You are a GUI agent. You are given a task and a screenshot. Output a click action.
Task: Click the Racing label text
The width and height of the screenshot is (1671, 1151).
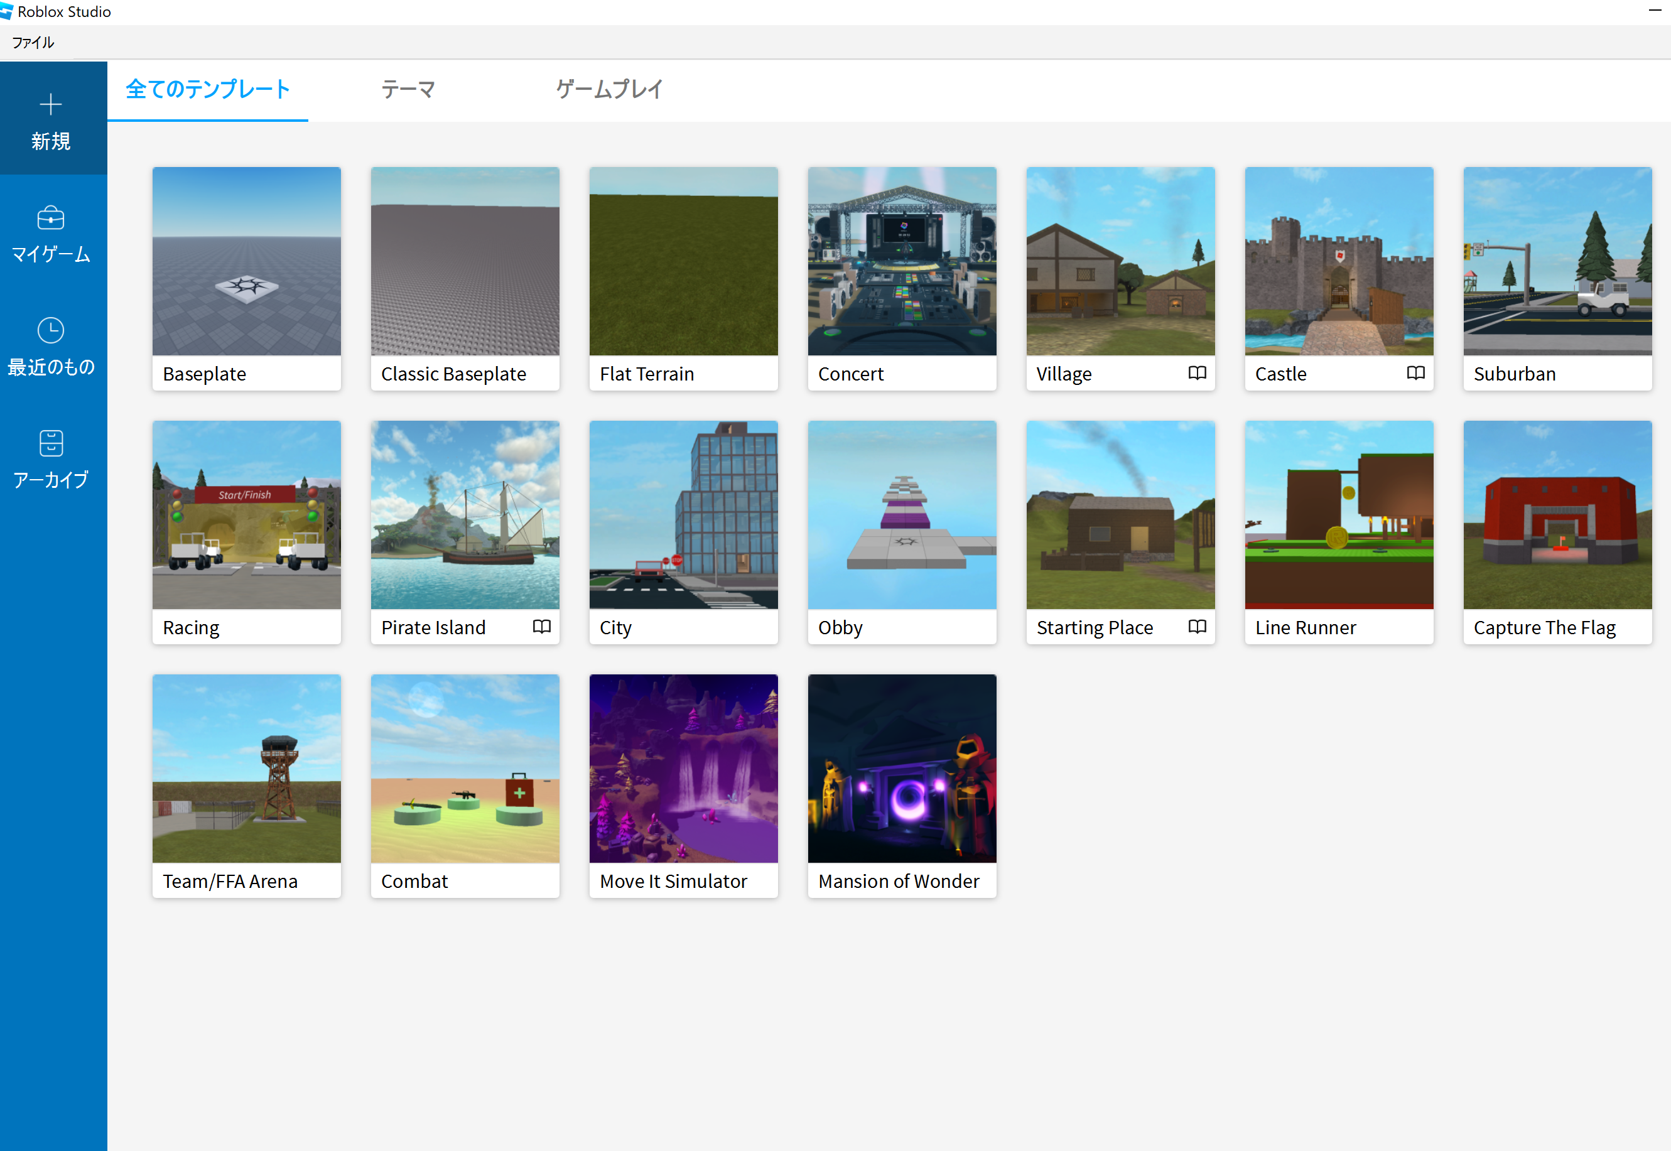pos(191,628)
